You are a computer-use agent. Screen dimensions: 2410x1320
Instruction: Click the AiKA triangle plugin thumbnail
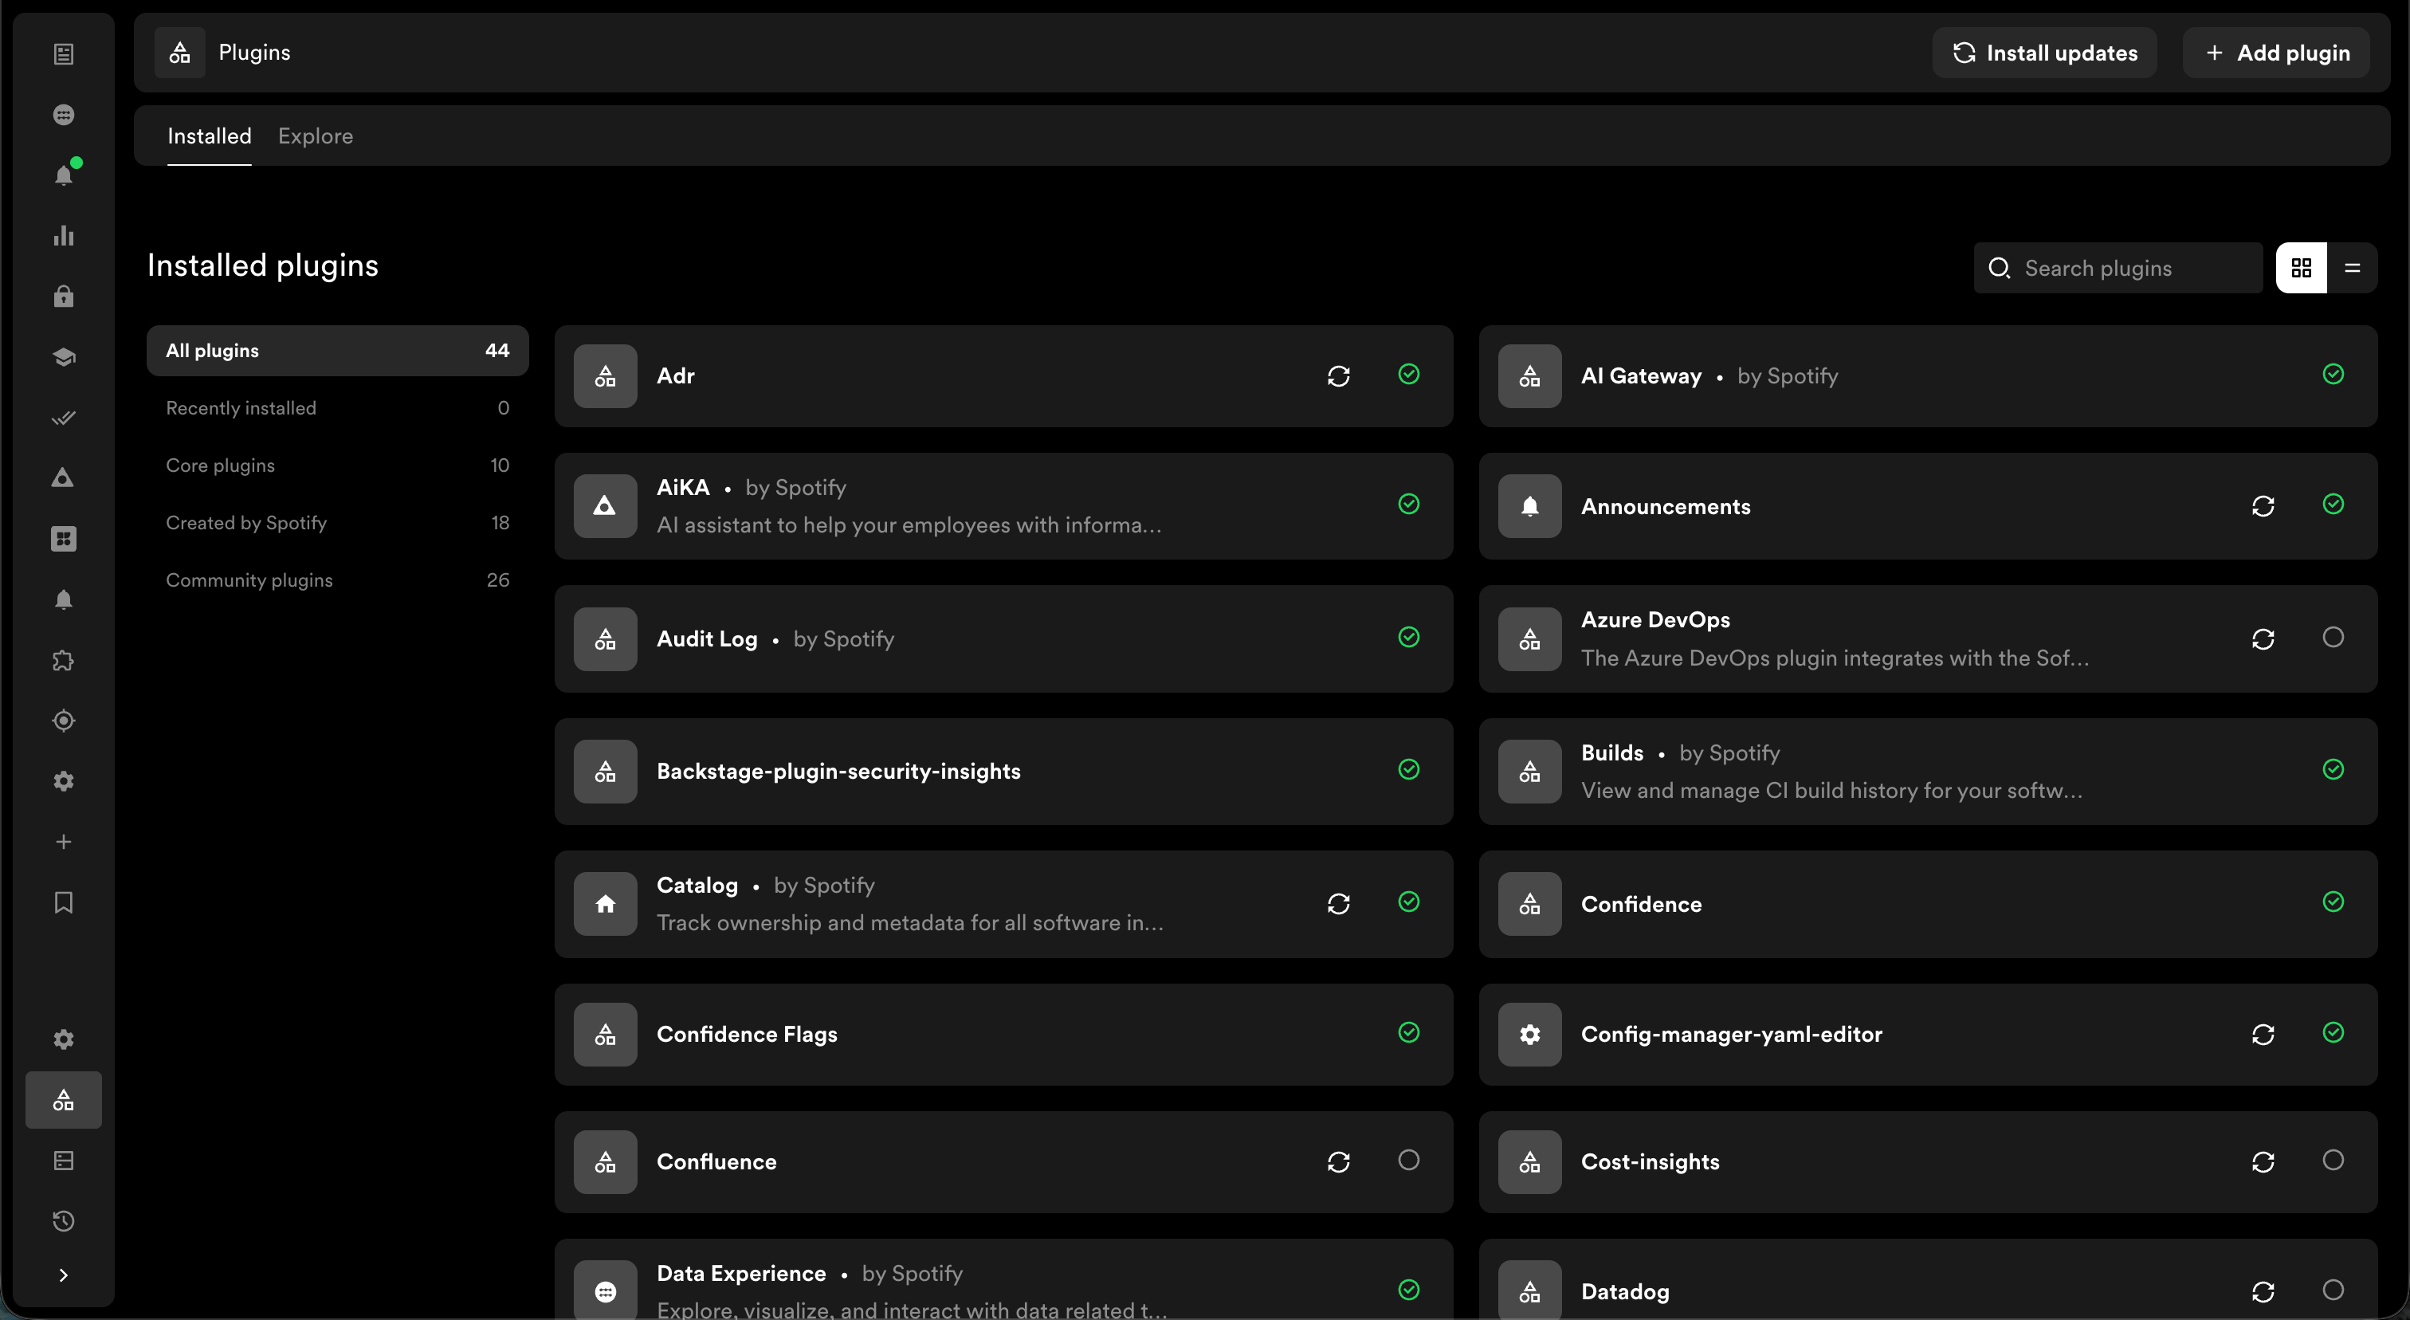pyautogui.click(x=606, y=506)
